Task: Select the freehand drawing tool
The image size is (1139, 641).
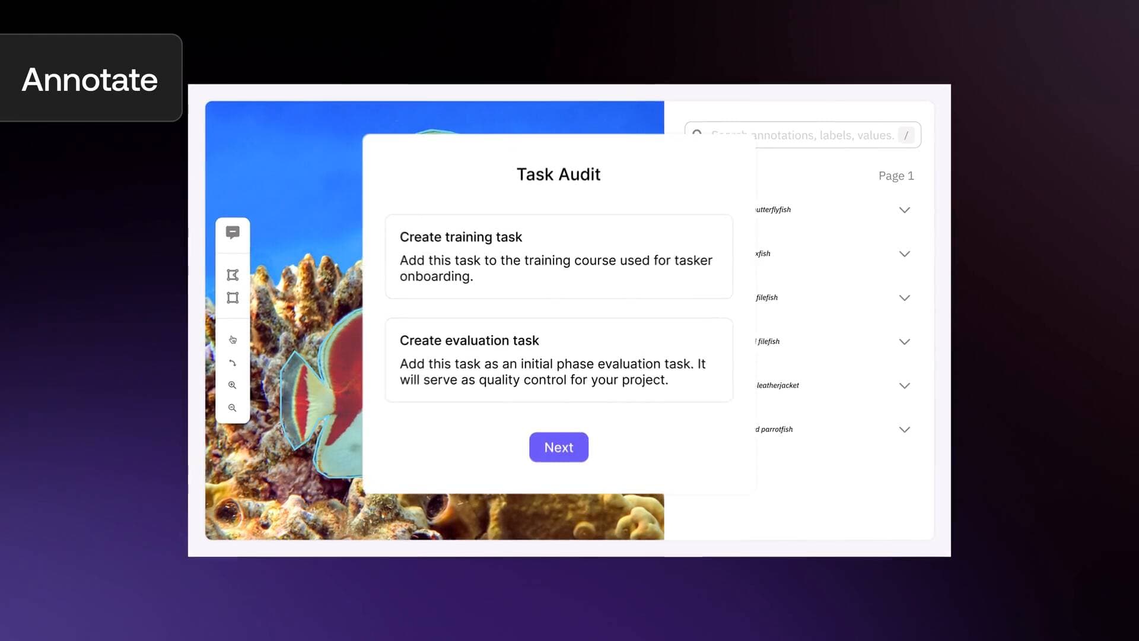Action: click(233, 361)
